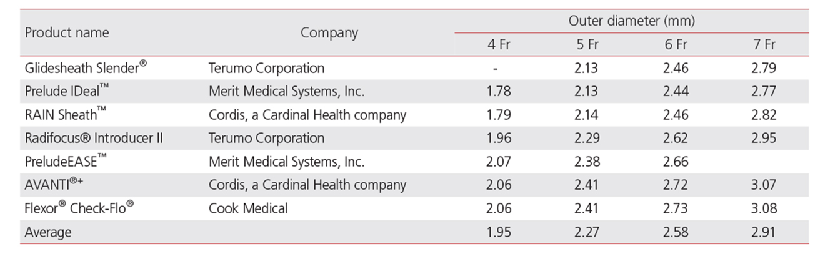Select the average 4 Fr value 1.95
828x254 pixels.
[x=499, y=232]
